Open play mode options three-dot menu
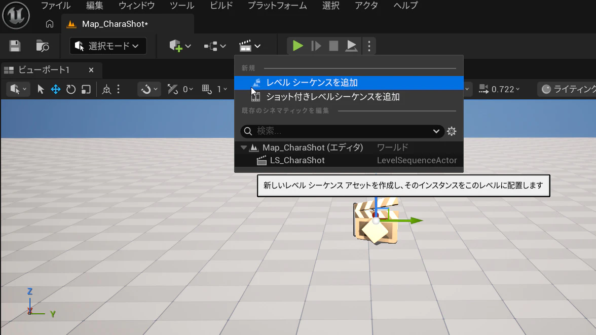 369,46
